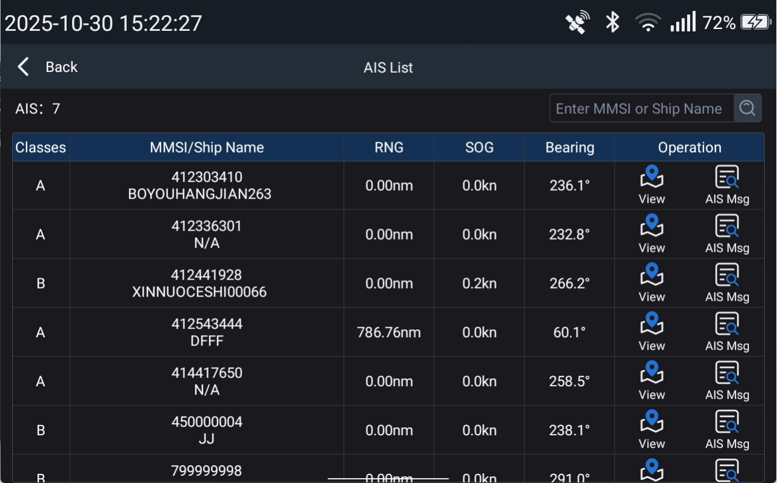
Task: Click the 60.1° bearing value
Action: (x=569, y=332)
